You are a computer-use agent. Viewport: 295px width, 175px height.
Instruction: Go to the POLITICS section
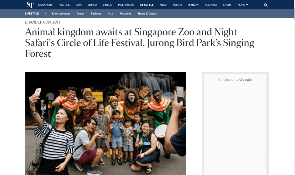(64, 5)
